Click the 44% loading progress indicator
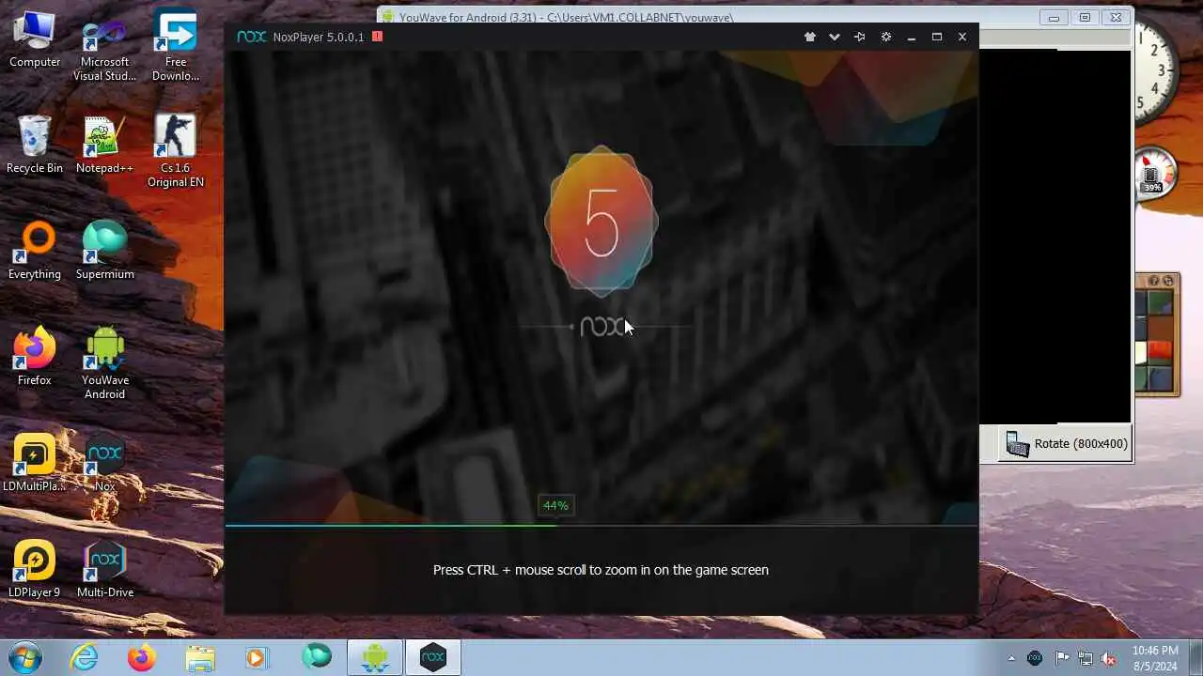Viewport: 1203px width, 676px height. pyautogui.click(x=555, y=505)
